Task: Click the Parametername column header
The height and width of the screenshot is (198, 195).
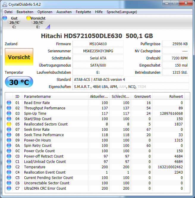Action: [55, 97]
